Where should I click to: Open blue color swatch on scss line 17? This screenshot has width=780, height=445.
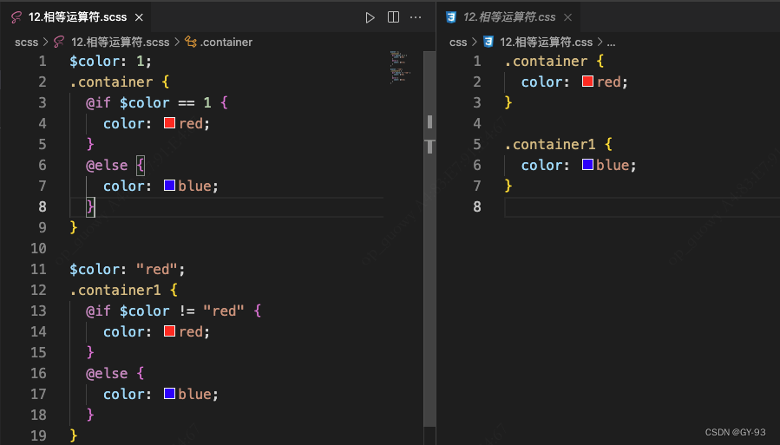click(x=169, y=393)
